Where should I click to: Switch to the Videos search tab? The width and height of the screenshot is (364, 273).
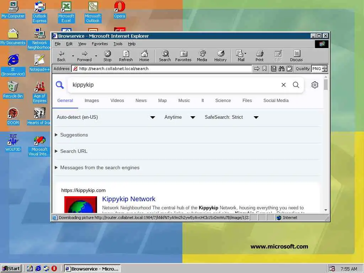117,101
